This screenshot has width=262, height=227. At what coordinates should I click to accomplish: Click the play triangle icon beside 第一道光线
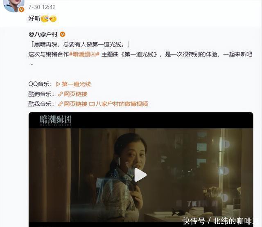coord(58,84)
